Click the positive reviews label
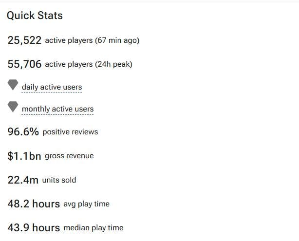The image size is (299, 241). pos(70,132)
